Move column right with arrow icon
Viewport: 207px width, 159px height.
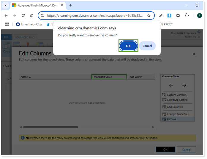[184, 85]
